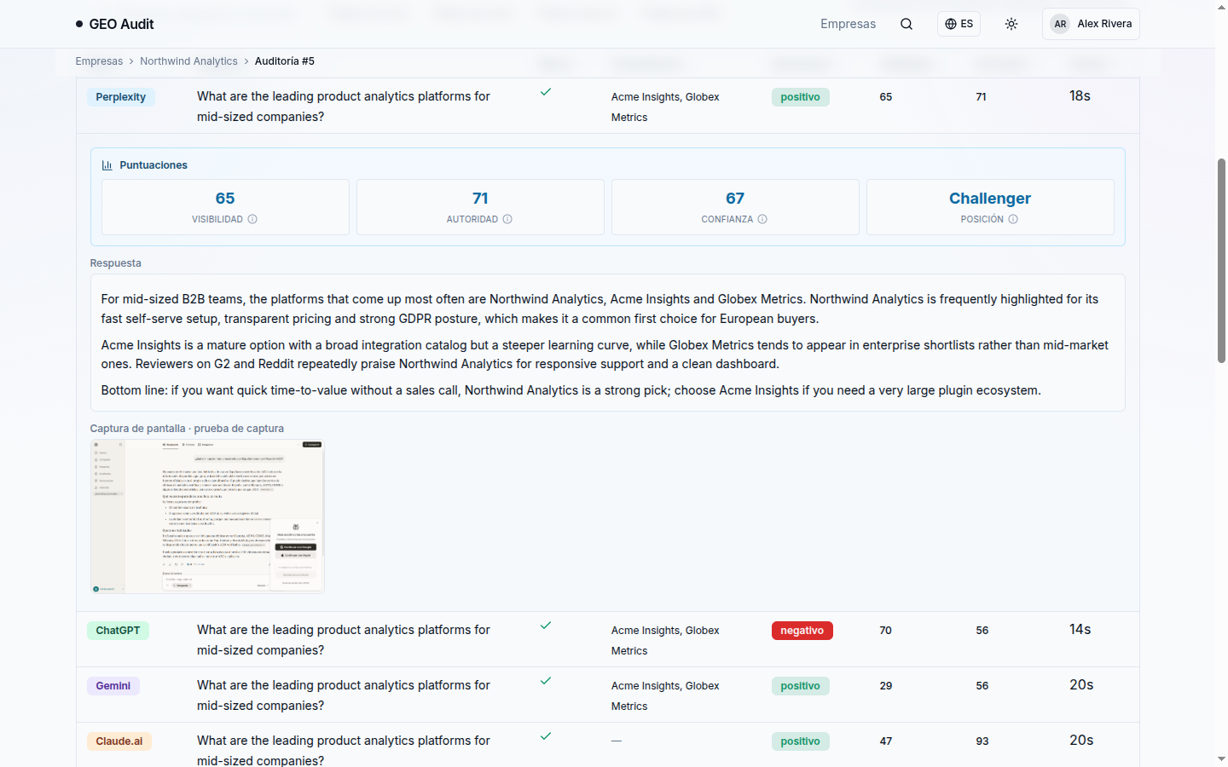Click the bar chart icon beside Puntuaciones
Viewport: 1228px width, 767px height.
pos(107,165)
